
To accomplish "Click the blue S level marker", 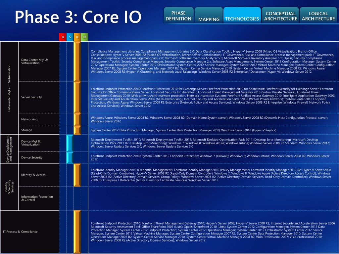I will coord(70,37).
